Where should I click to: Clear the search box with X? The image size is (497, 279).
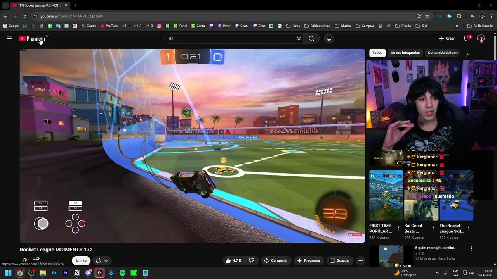point(299,38)
